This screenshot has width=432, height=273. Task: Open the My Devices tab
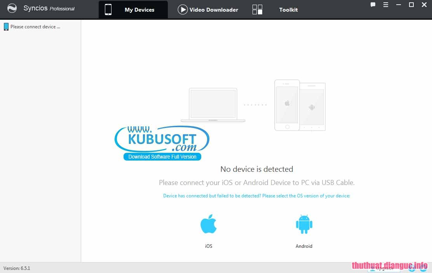tap(133, 10)
